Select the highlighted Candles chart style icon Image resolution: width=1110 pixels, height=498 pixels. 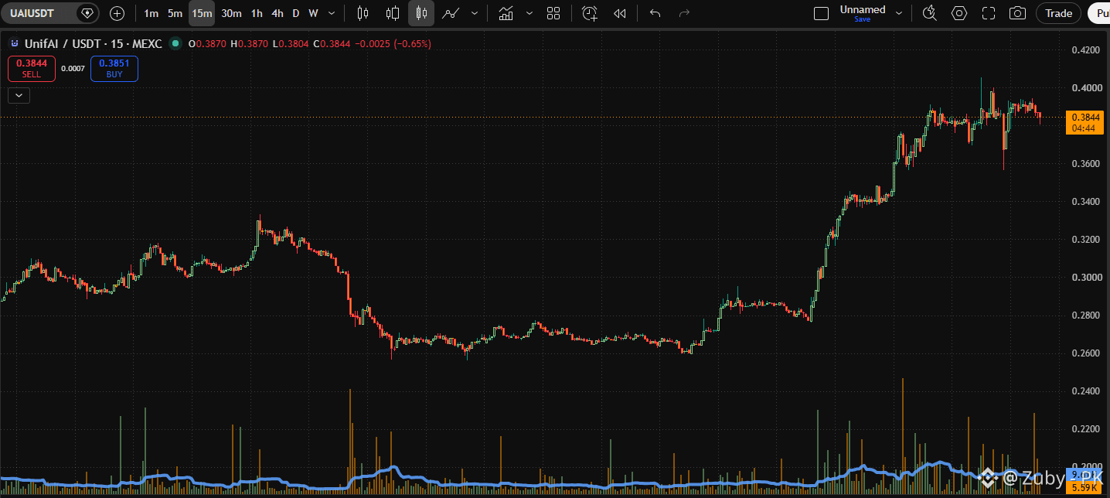[421, 13]
